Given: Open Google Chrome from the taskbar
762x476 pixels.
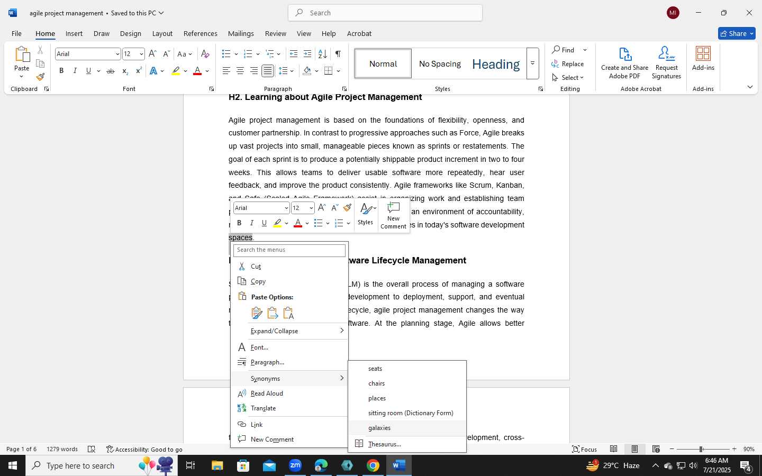Looking at the screenshot, I should (373, 465).
